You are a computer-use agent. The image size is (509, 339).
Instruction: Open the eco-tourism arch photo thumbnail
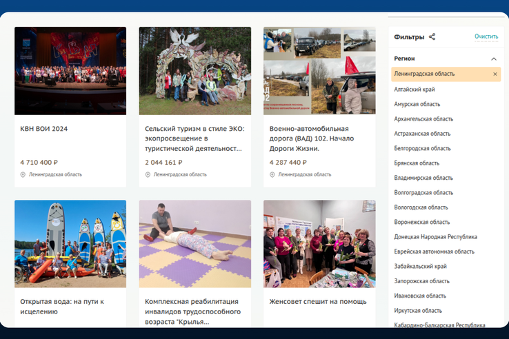(194, 70)
